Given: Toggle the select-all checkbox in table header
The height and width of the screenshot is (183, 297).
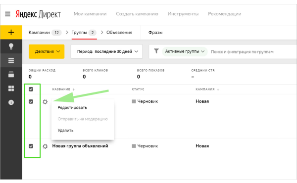Looking at the screenshot, I should 31,89.
